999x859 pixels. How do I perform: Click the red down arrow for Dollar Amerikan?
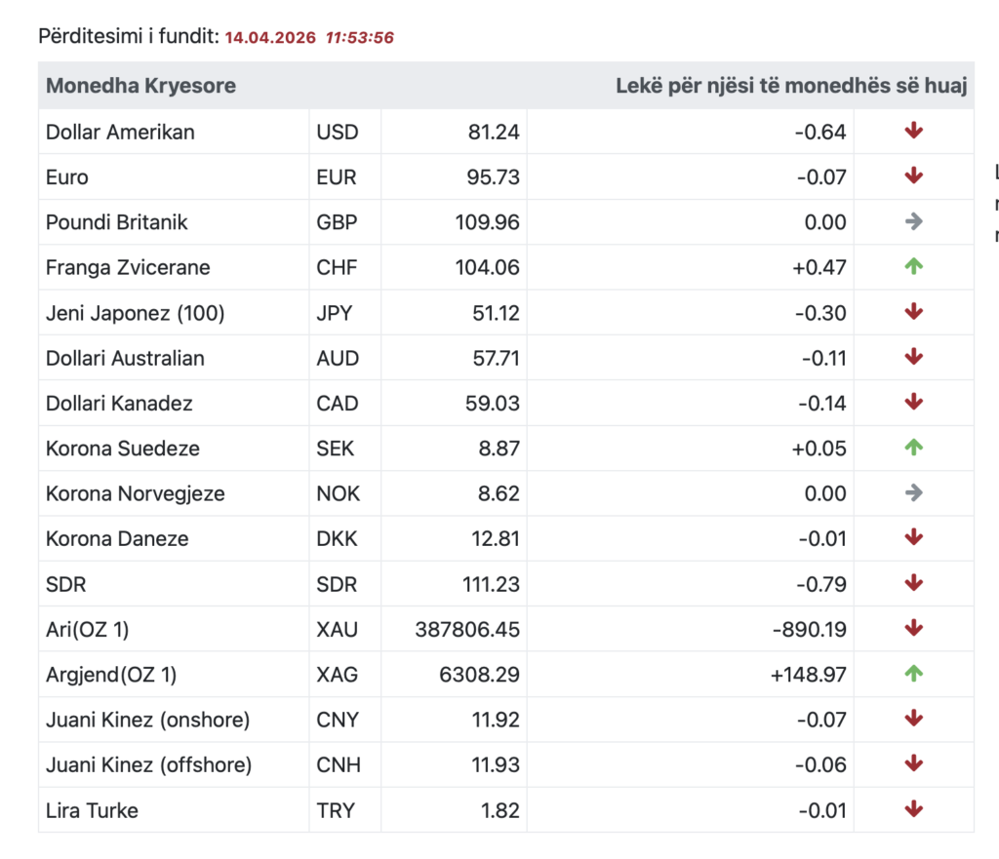pos(913,132)
